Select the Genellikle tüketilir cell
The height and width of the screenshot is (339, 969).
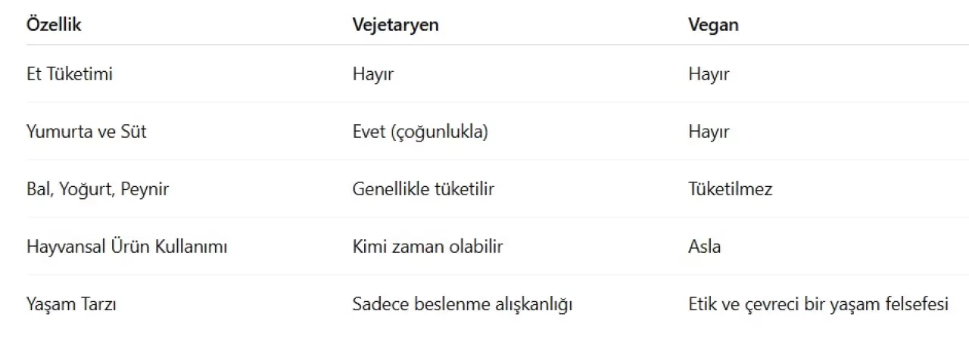click(x=422, y=189)
